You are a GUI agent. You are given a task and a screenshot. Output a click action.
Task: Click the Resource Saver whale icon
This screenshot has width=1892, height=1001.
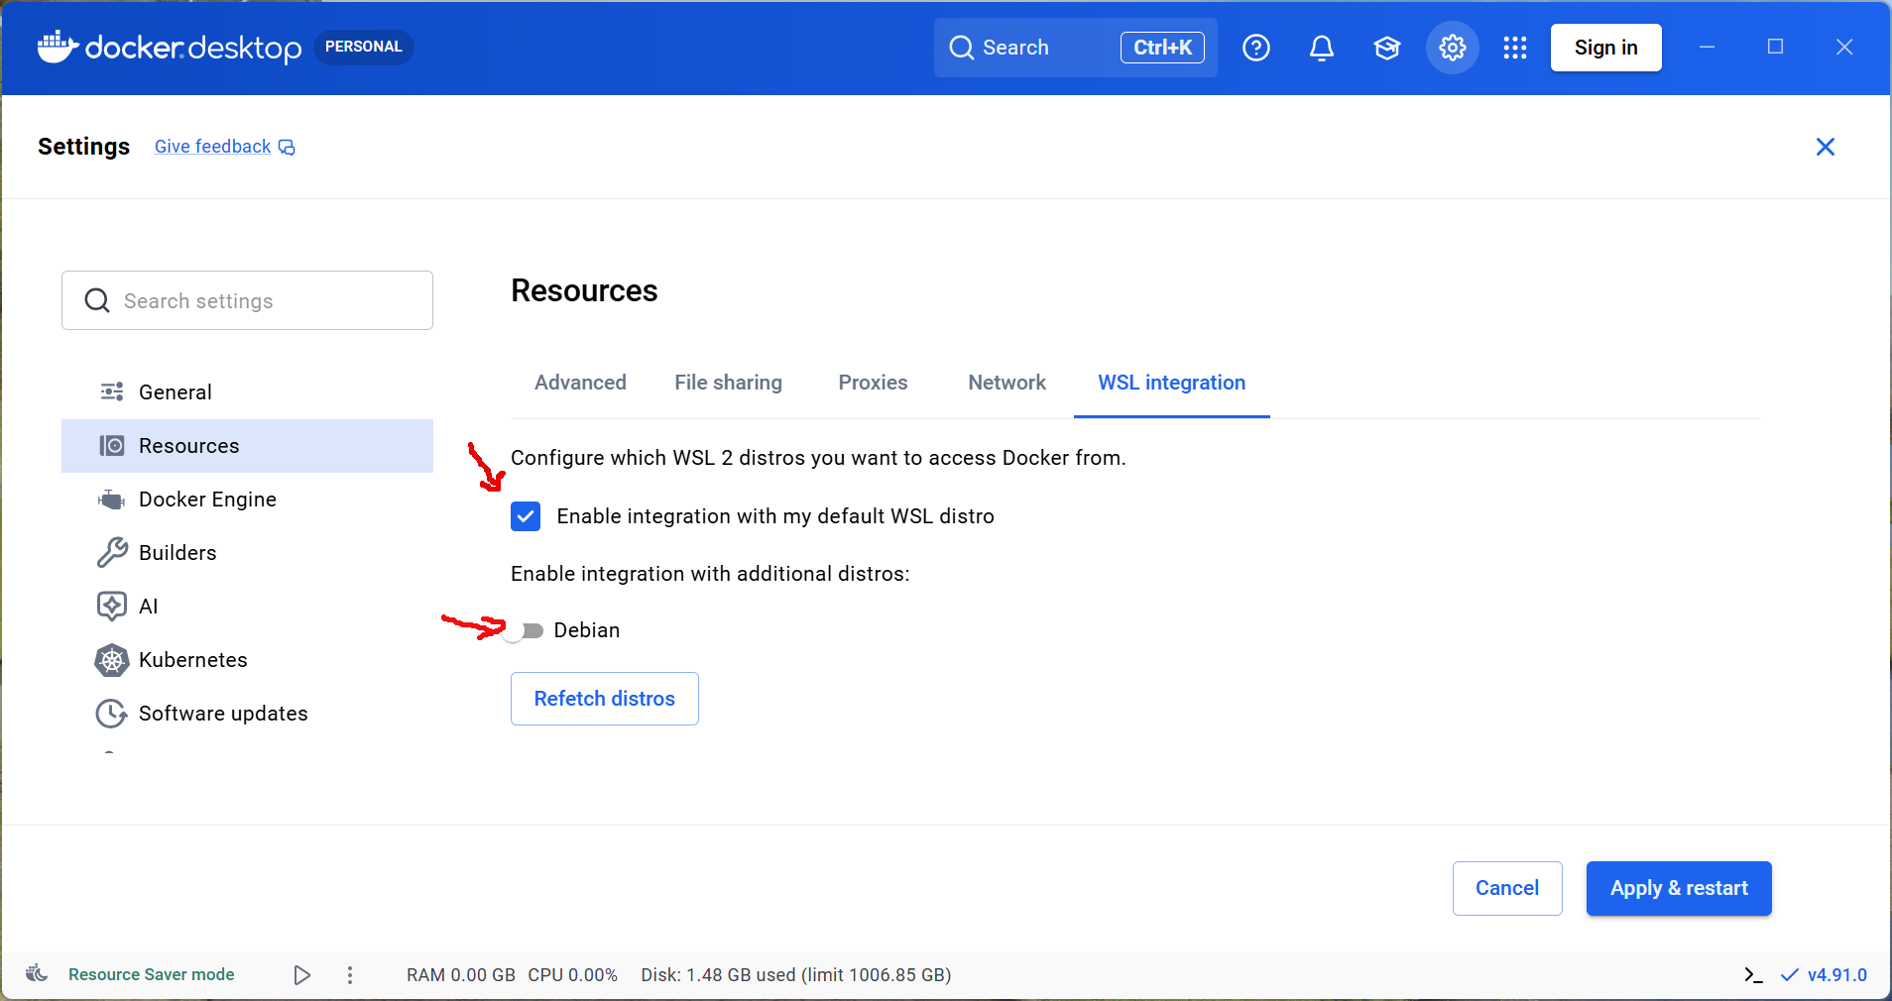coord(37,973)
